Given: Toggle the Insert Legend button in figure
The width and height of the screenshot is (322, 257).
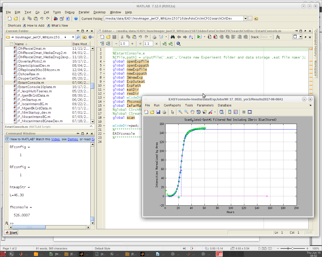Looking at the screenshot, I should (236, 112).
